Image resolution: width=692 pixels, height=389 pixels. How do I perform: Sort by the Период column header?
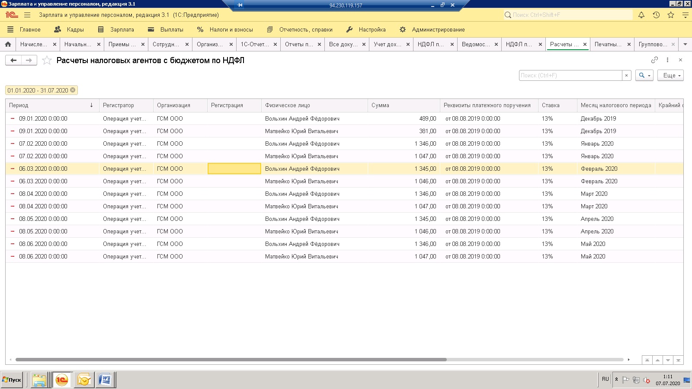coord(52,105)
